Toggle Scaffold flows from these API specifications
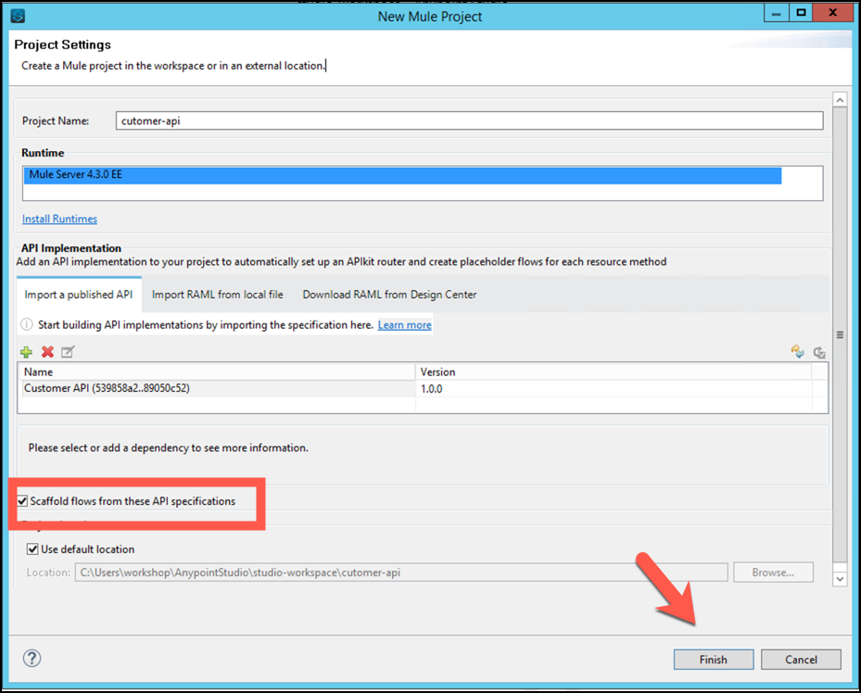The width and height of the screenshot is (861, 693). [x=22, y=501]
